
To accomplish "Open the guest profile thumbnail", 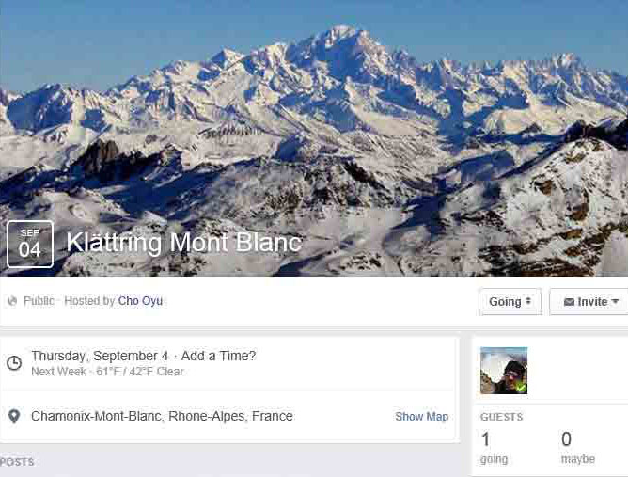I will (504, 371).
